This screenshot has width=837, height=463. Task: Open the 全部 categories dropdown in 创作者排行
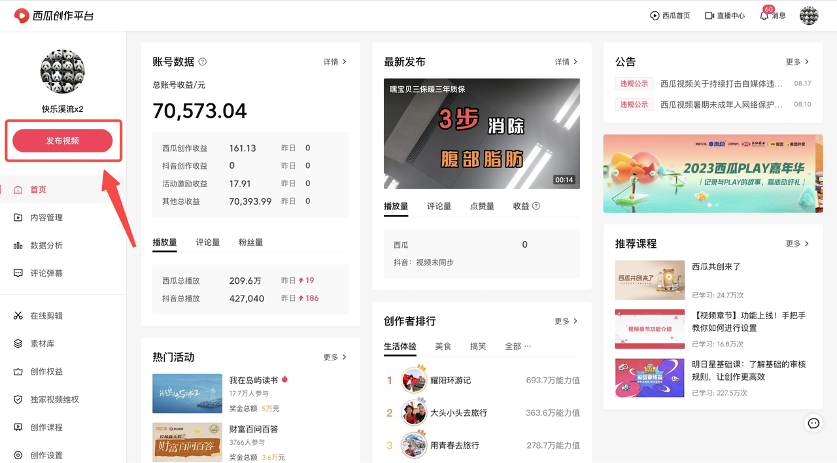(x=518, y=346)
